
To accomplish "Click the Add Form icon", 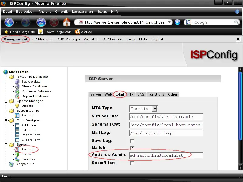I will tap(17, 125).
